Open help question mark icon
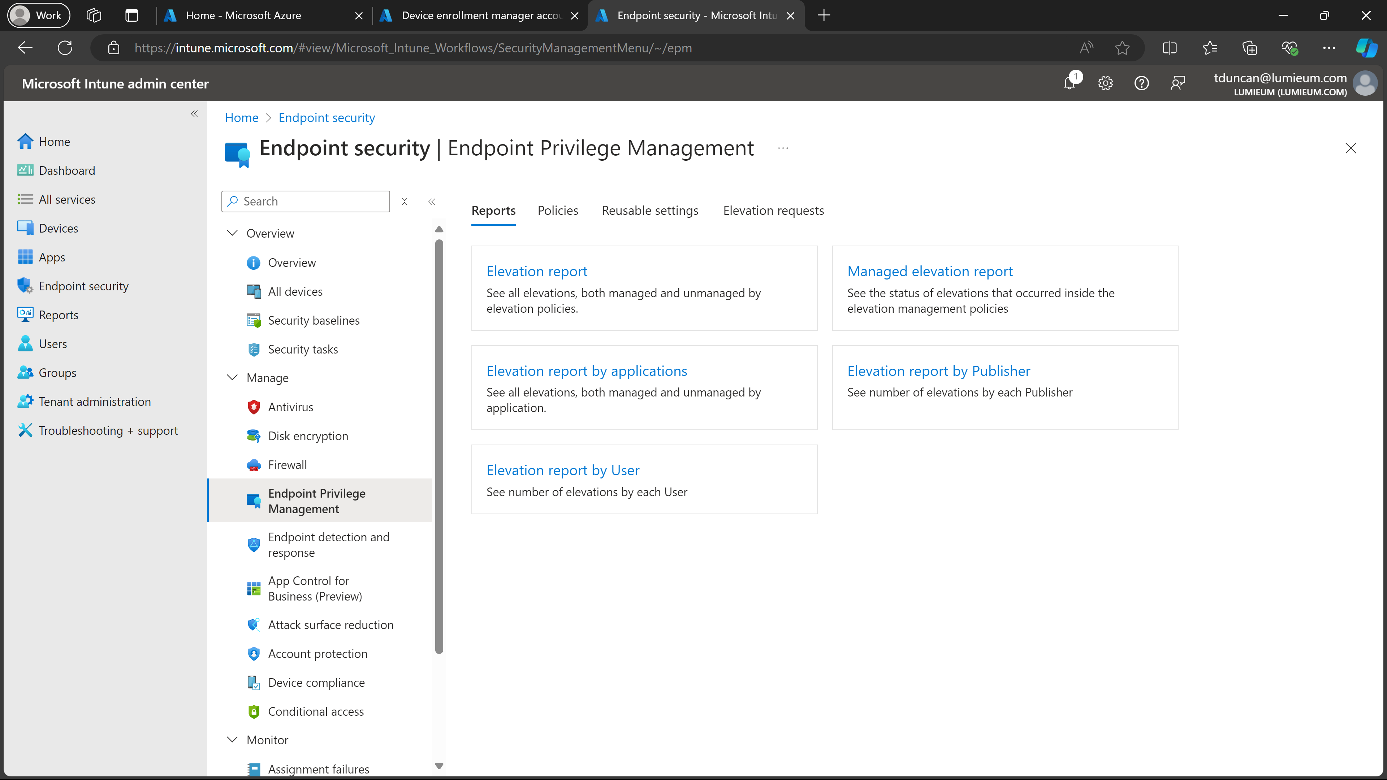1387x780 pixels. pyautogui.click(x=1141, y=83)
